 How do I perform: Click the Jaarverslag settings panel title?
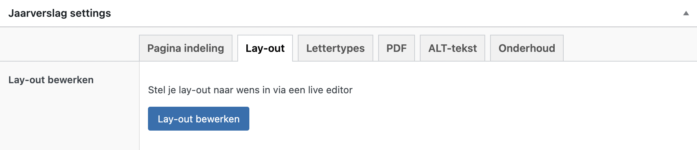tap(60, 13)
